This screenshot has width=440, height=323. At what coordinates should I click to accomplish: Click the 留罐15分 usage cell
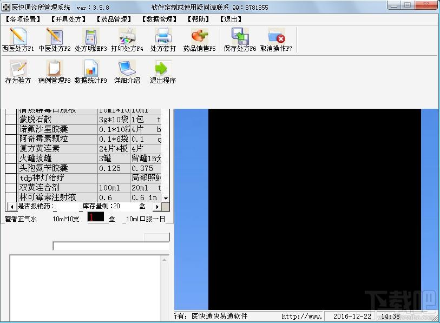pyautogui.click(x=146, y=159)
